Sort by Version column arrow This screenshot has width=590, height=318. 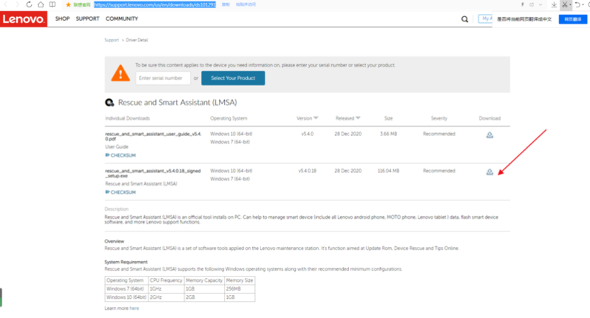(x=316, y=118)
